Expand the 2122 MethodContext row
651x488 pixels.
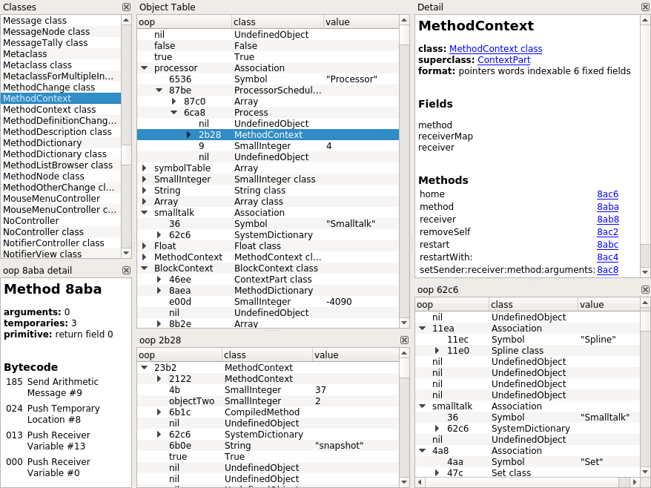click(x=159, y=379)
